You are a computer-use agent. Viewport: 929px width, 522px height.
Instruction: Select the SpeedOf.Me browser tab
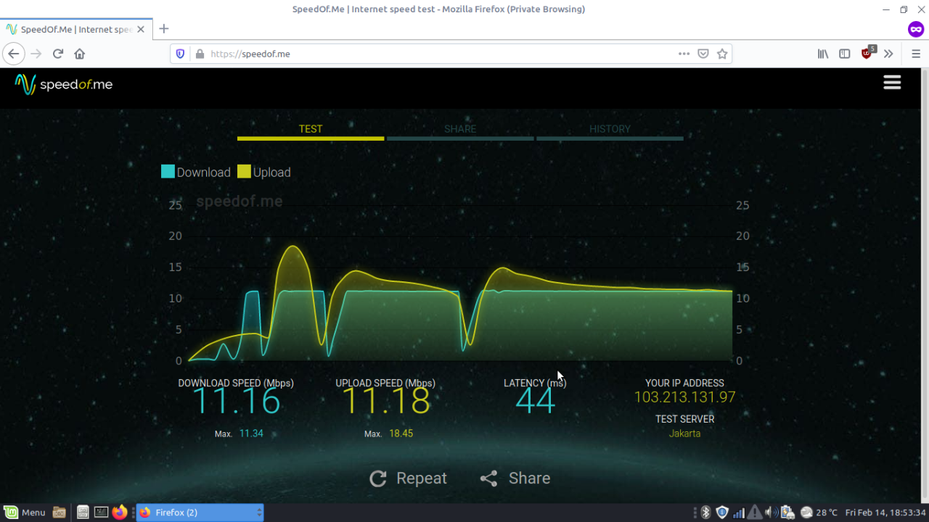pos(76,30)
